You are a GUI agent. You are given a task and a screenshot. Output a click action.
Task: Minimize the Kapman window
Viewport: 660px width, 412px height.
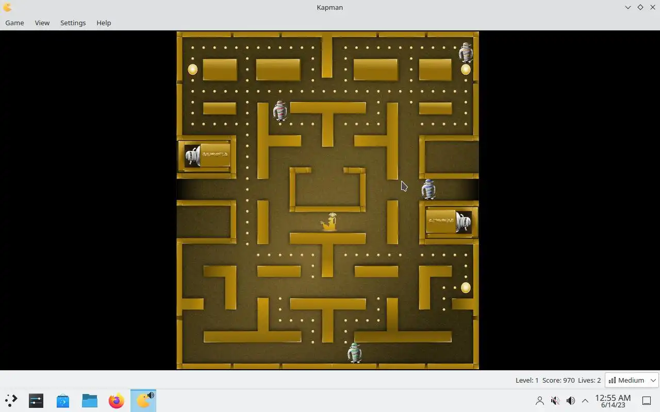coord(628,7)
